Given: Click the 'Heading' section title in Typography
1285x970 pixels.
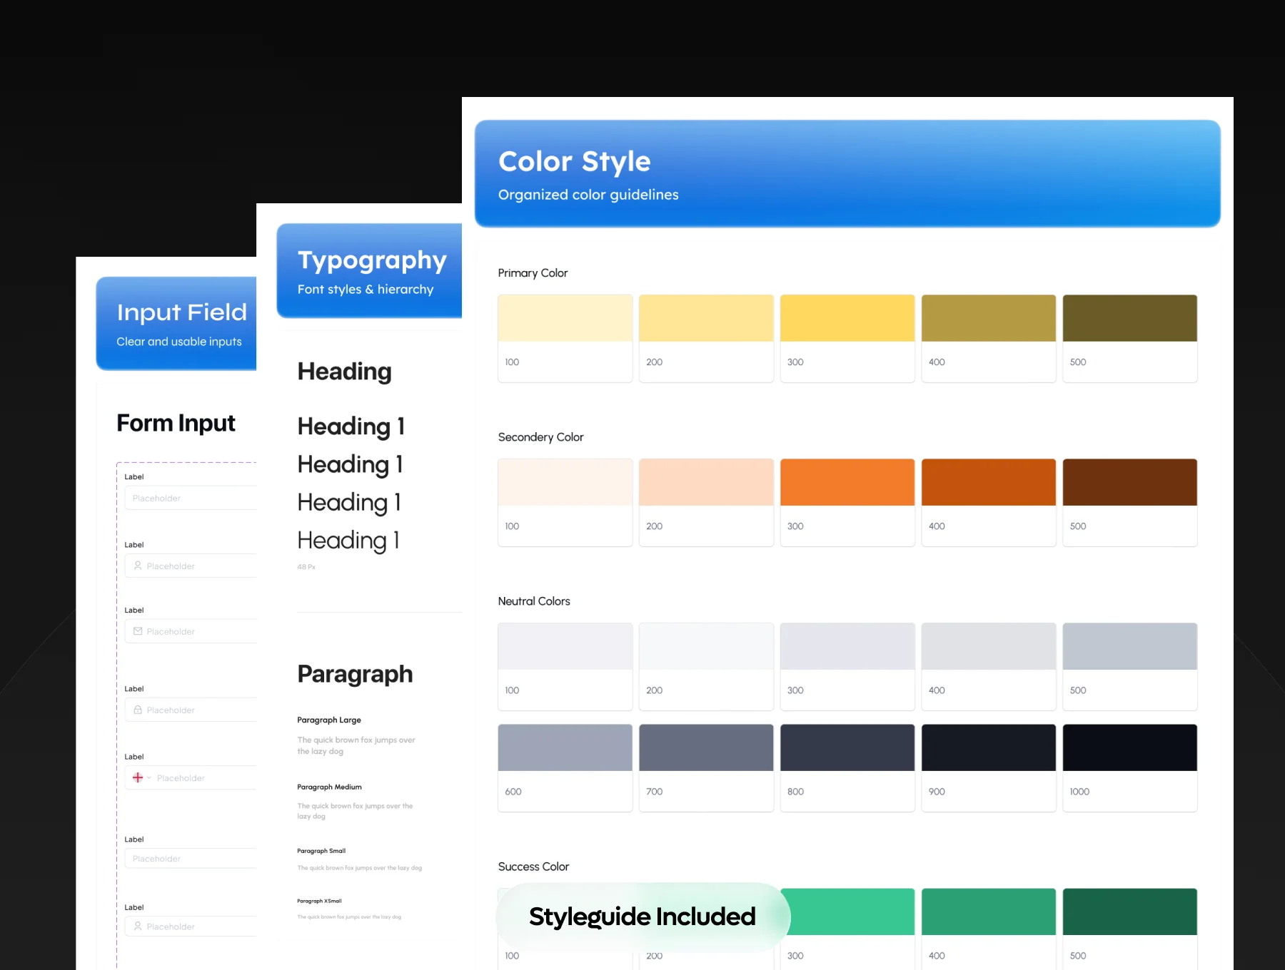Looking at the screenshot, I should (x=345, y=372).
